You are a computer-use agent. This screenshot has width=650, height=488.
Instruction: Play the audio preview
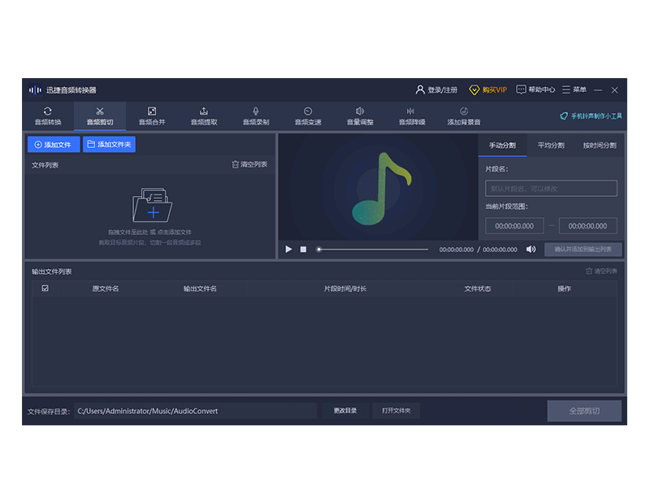[288, 250]
